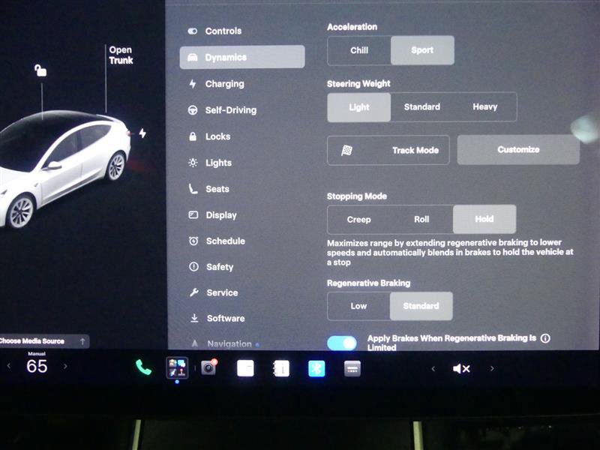Open the white calendar app icon
This screenshot has width=600, height=450.
(245, 368)
